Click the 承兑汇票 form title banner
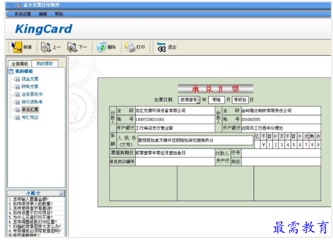 pyautogui.click(x=216, y=89)
